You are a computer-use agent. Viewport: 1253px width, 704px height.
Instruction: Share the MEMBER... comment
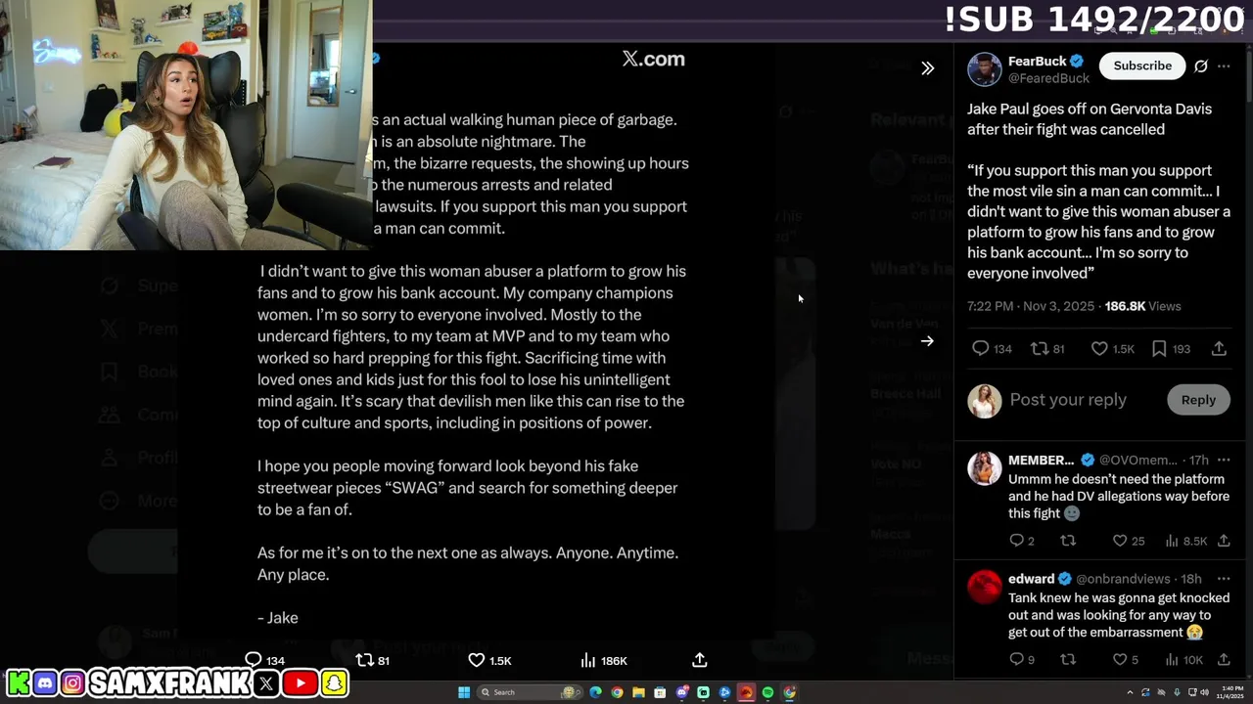1224,541
